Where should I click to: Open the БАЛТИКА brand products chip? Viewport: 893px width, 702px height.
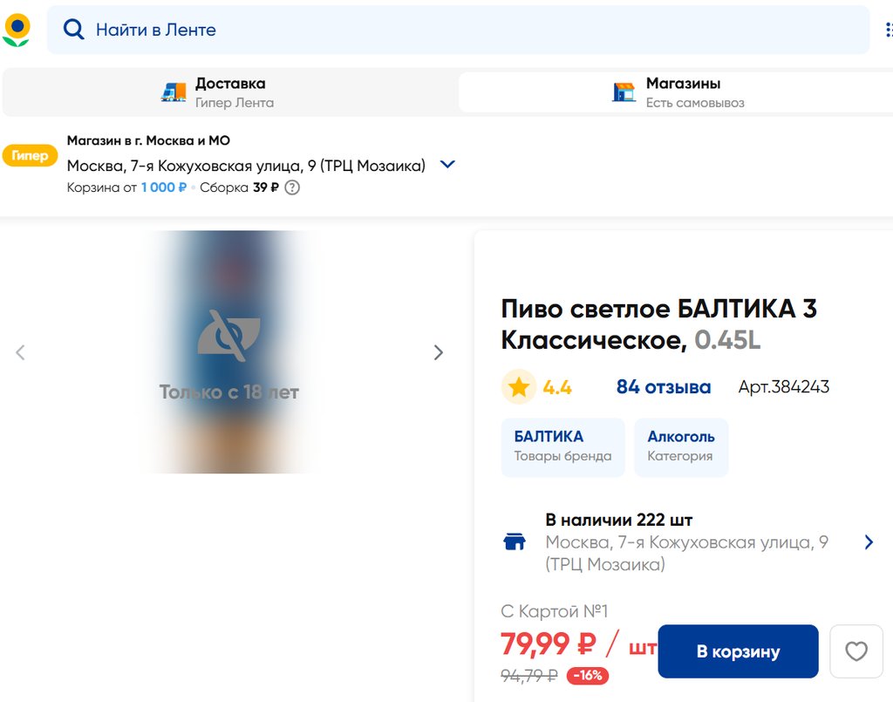[562, 446]
